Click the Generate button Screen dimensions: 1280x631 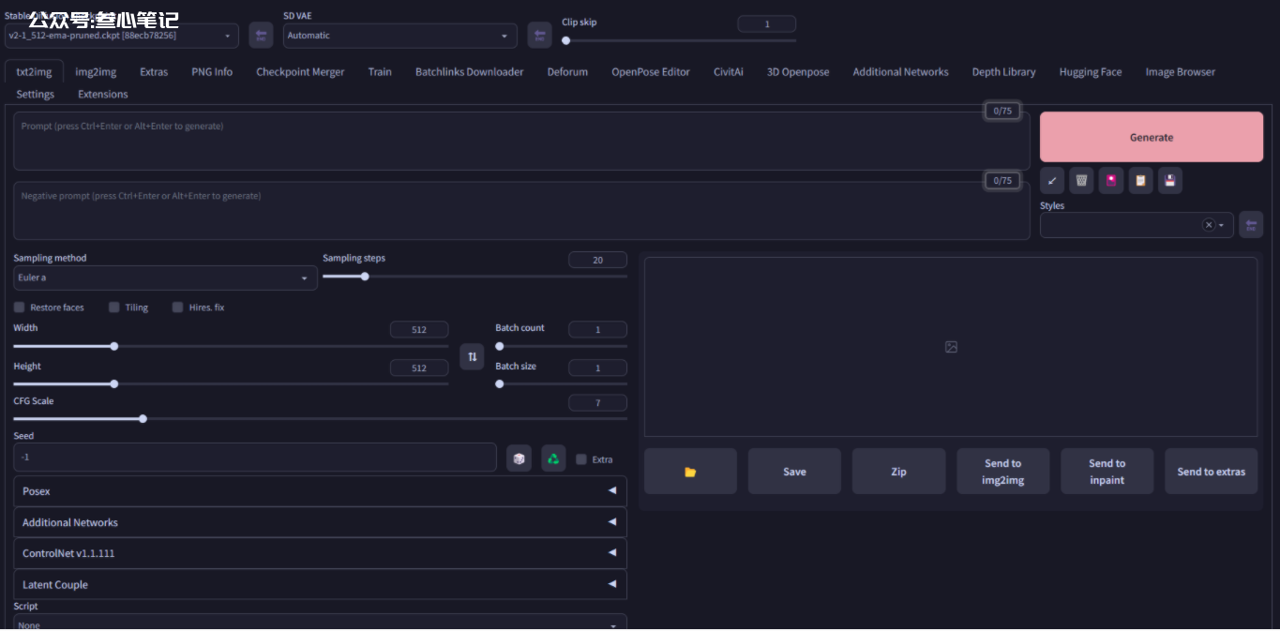point(1152,137)
